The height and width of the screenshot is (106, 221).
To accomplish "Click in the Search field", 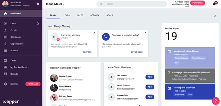I will pos(132,4).
